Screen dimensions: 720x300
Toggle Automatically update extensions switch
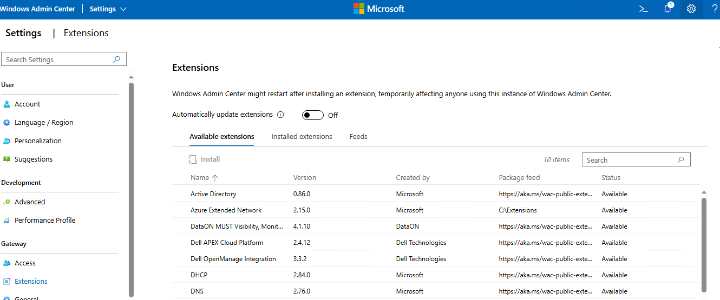click(x=313, y=115)
